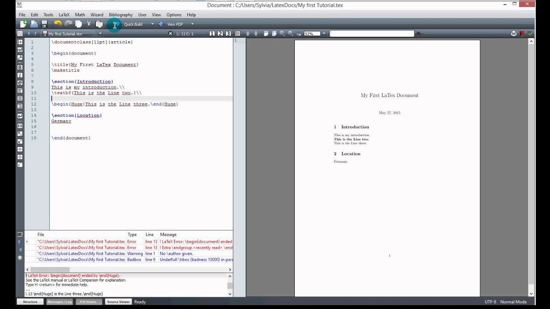Go to next PDF page arrow
Screen dimensions: 550x309
[256, 33]
